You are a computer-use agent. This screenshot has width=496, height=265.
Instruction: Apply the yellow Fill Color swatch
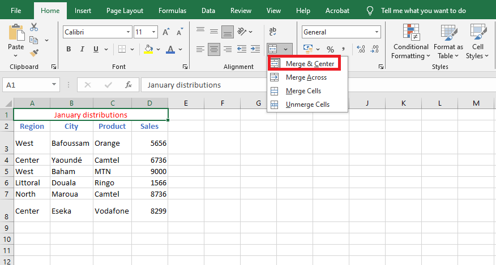pos(148,49)
